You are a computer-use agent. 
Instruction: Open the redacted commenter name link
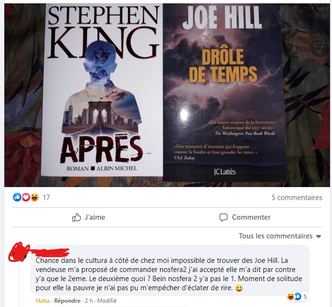coord(50,252)
